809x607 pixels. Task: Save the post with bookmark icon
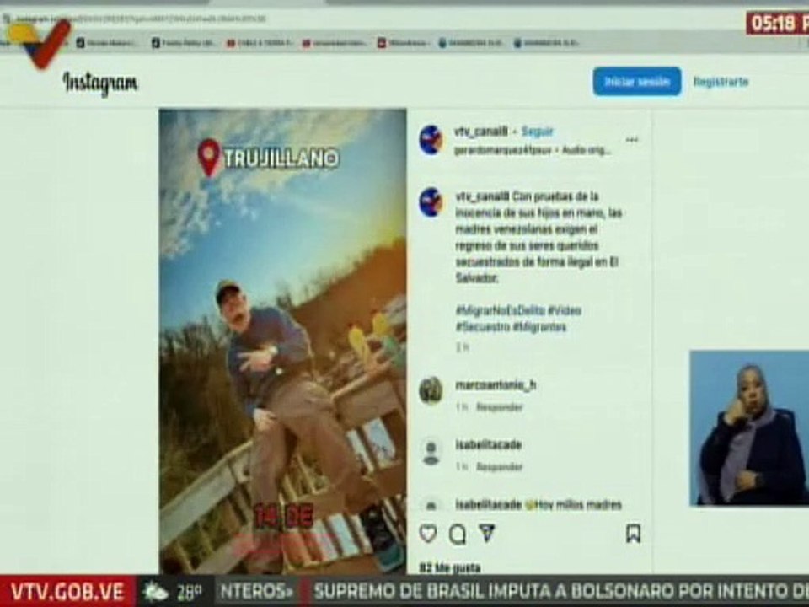tap(633, 534)
